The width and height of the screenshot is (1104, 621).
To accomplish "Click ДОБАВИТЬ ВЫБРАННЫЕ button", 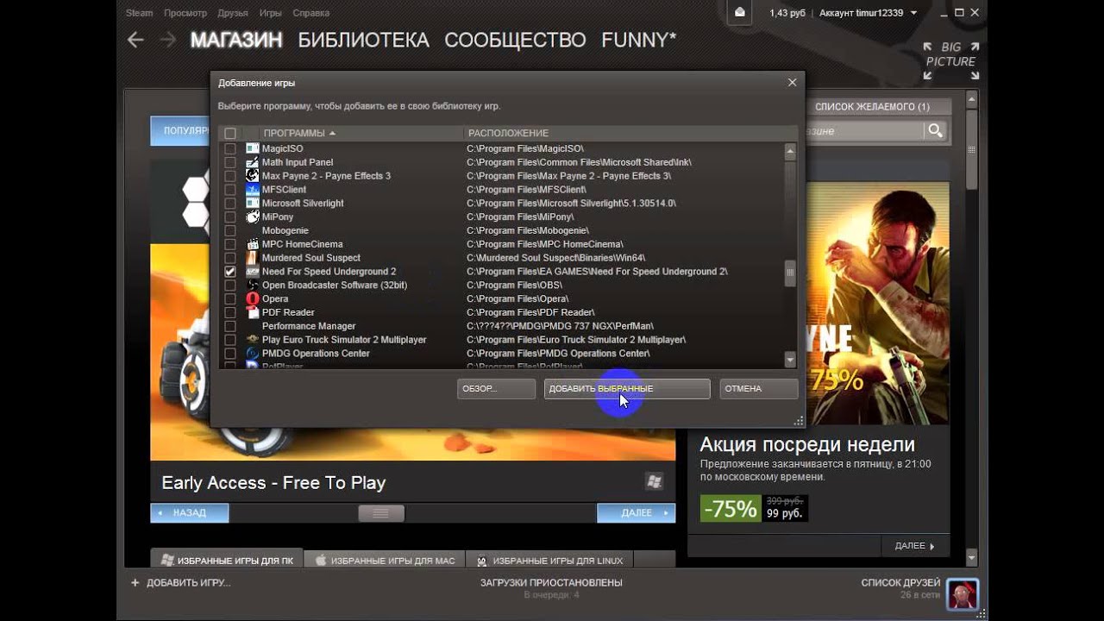I will pyautogui.click(x=627, y=389).
